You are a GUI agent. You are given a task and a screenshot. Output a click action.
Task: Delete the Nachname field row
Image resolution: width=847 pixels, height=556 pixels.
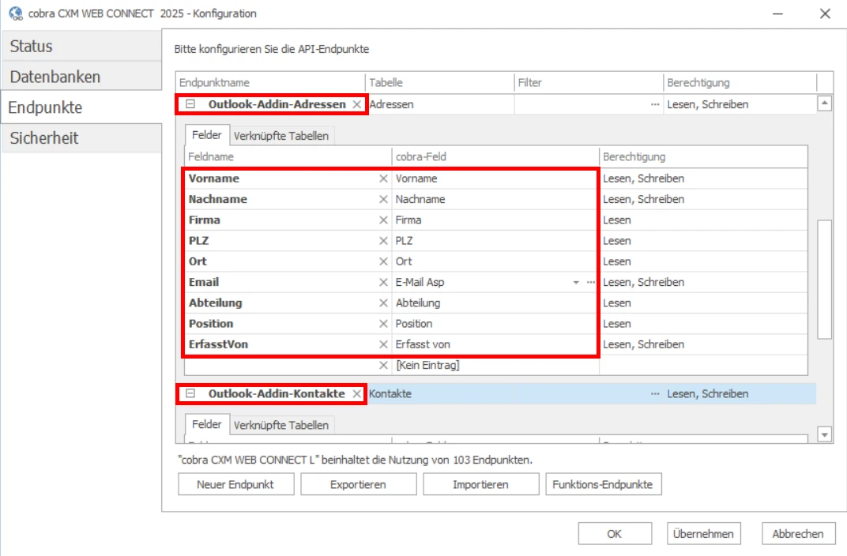(383, 199)
